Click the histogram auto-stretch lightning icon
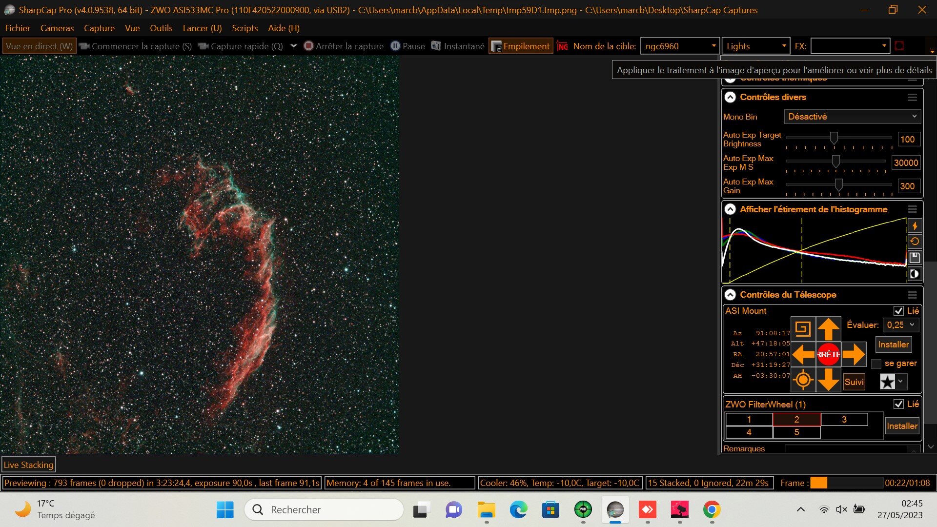The height and width of the screenshot is (527, 937). 915,225
